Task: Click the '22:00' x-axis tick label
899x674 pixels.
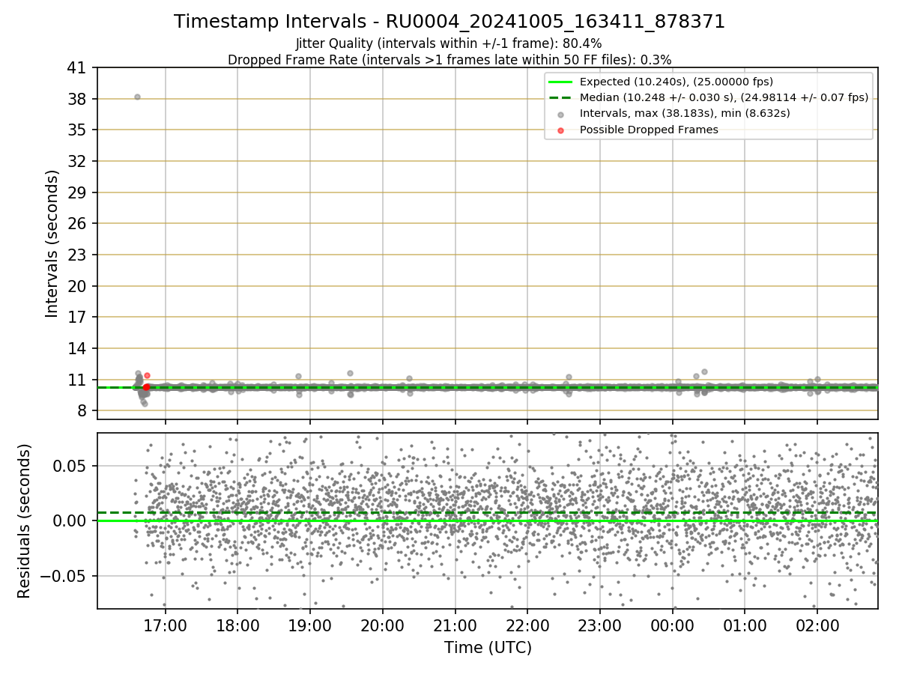Action: click(x=527, y=625)
